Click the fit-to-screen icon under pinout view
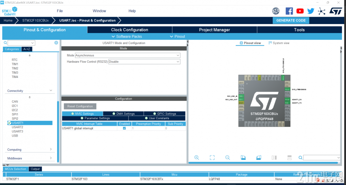The height and width of the screenshot is (185, 346). pos(212,157)
